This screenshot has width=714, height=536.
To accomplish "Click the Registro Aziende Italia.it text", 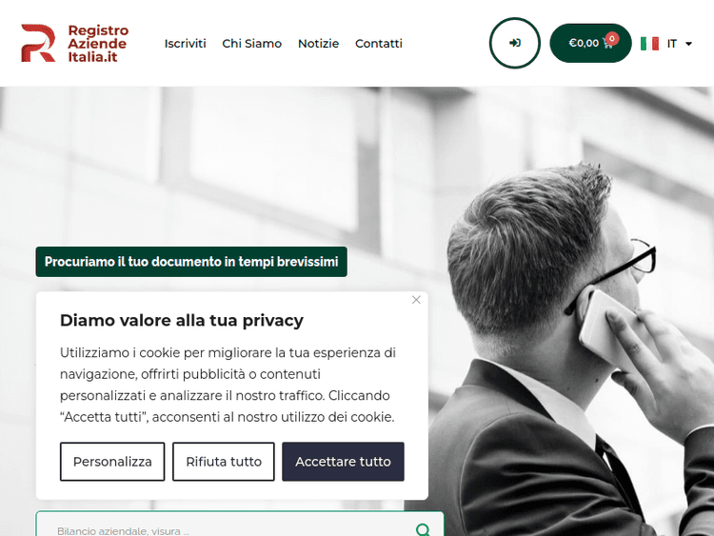I will tap(98, 43).
